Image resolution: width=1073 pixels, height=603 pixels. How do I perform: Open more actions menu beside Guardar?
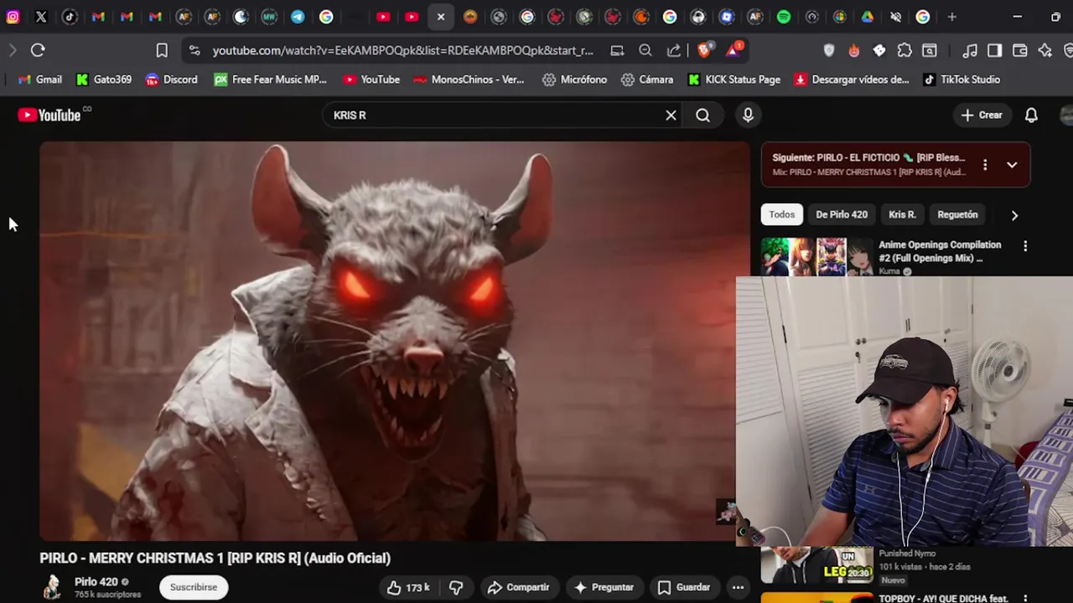coord(738,587)
